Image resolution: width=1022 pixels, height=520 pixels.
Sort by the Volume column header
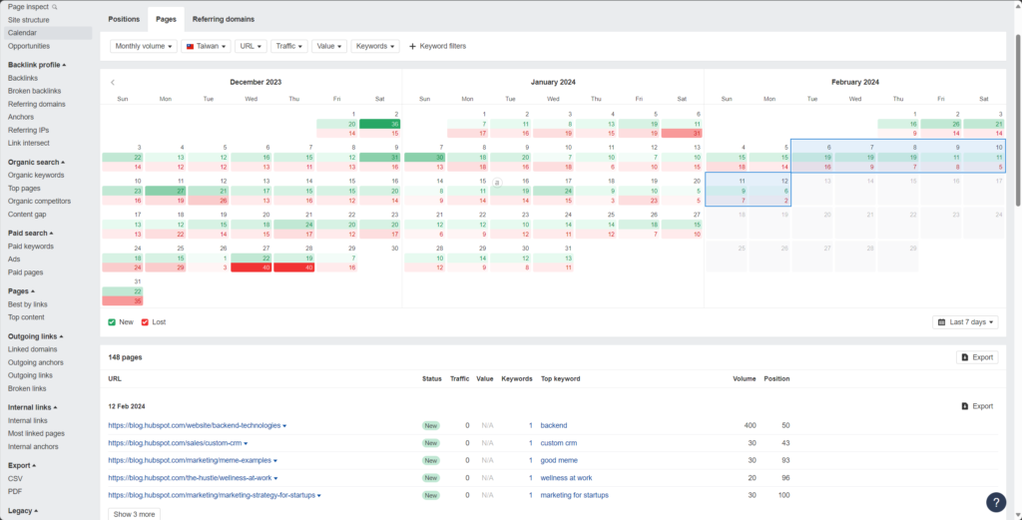click(745, 378)
